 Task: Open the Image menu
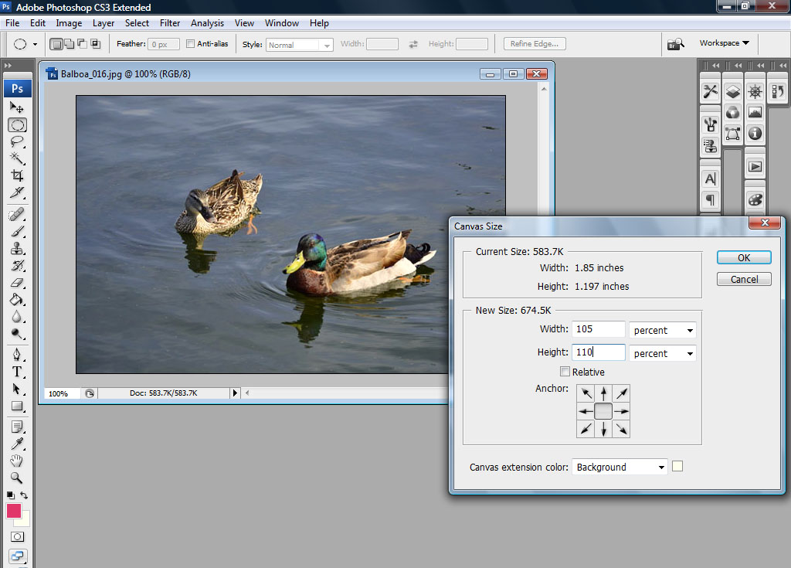(69, 23)
